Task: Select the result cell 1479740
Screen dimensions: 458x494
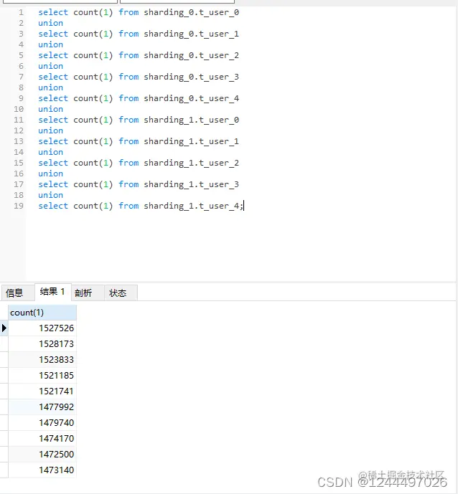Action: tap(42, 422)
